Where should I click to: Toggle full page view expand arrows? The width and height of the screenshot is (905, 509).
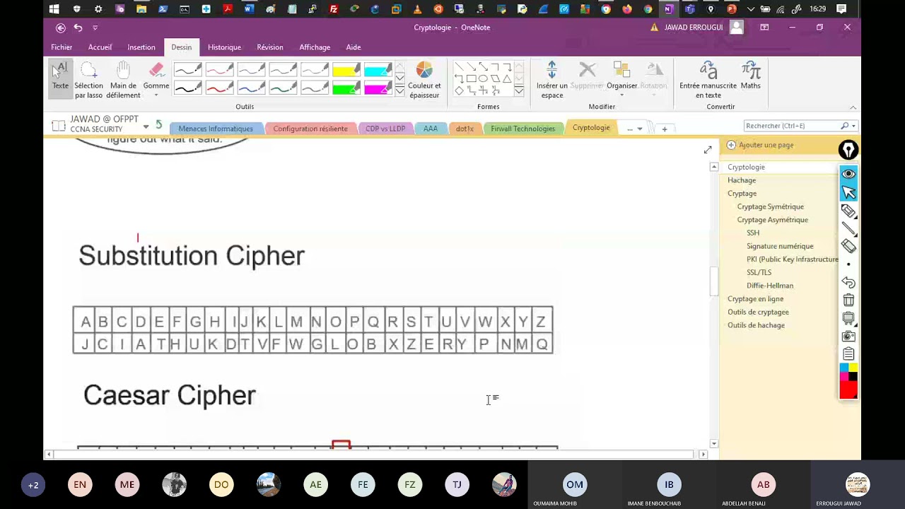point(708,150)
